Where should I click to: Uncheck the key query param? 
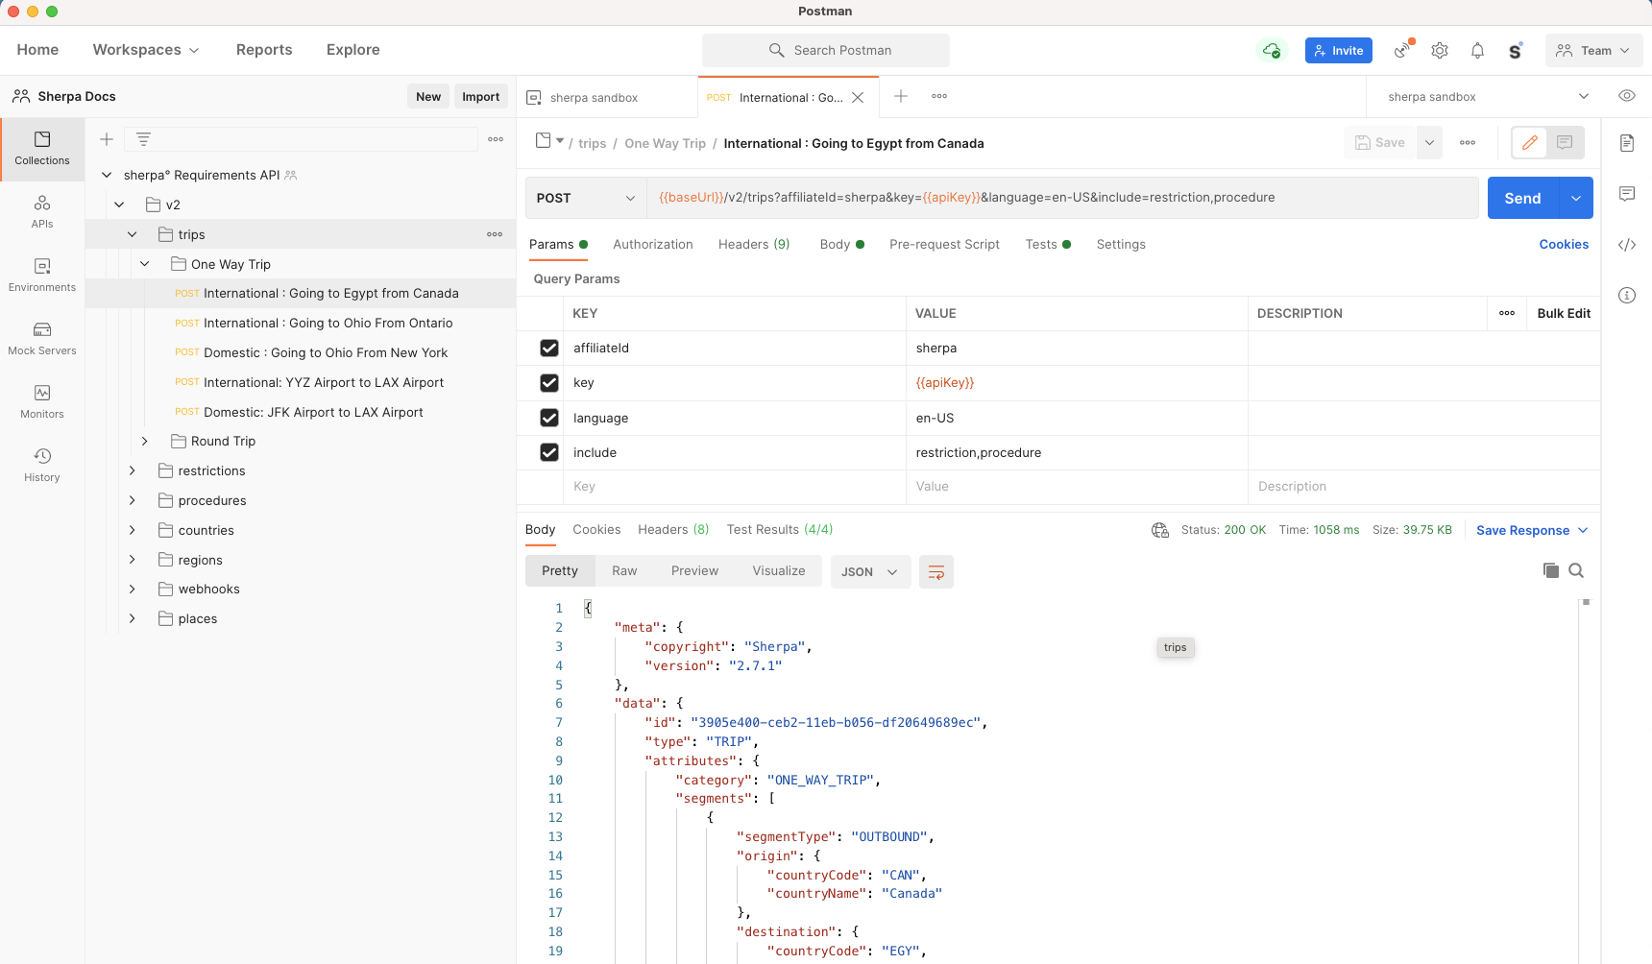(x=549, y=383)
